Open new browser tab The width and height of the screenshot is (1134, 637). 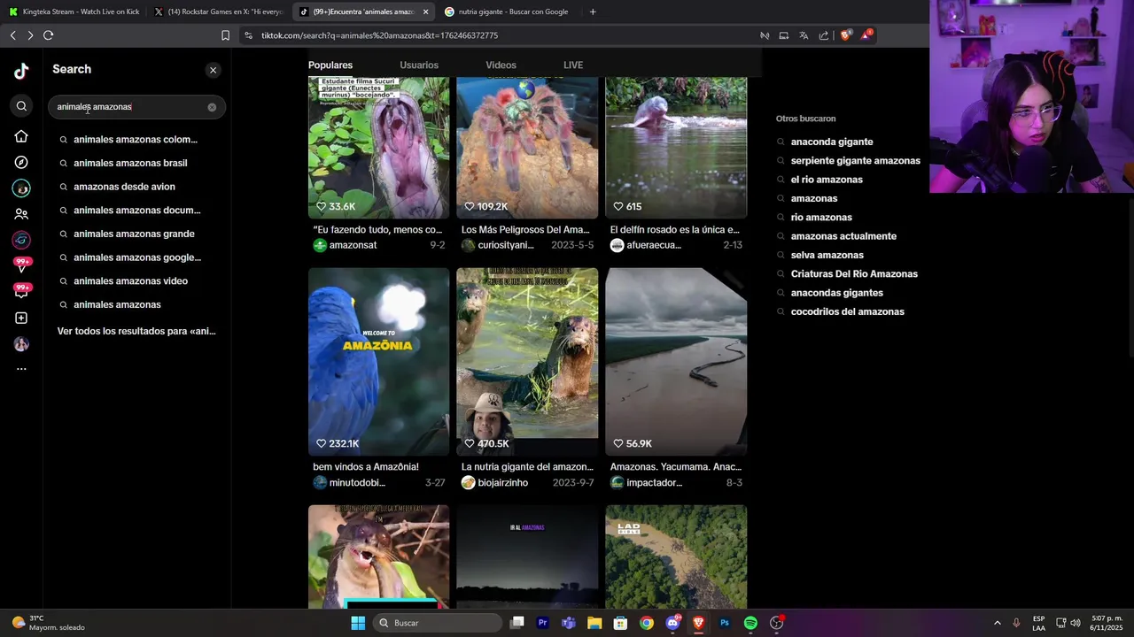coord(593,12)
